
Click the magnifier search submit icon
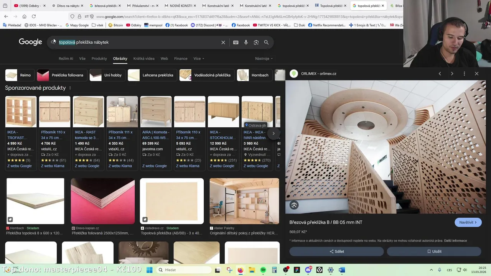[266, 43]
